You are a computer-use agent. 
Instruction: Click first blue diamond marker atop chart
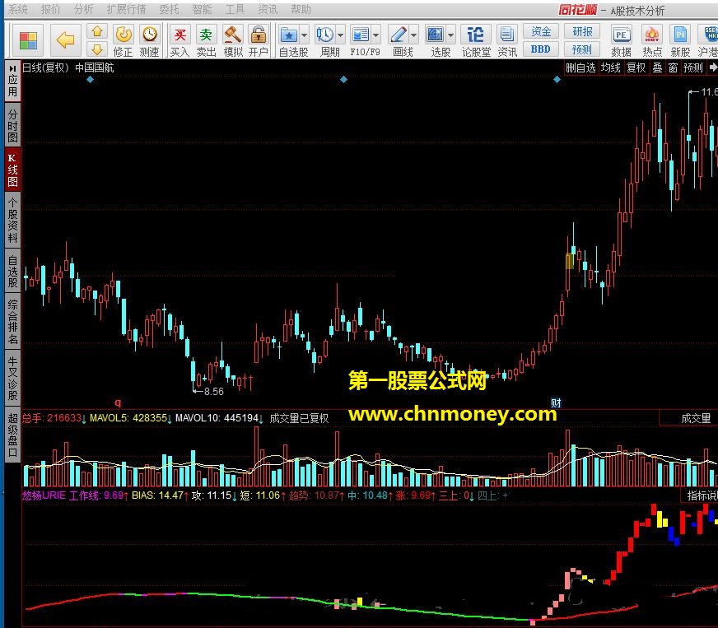click(91, 80)
